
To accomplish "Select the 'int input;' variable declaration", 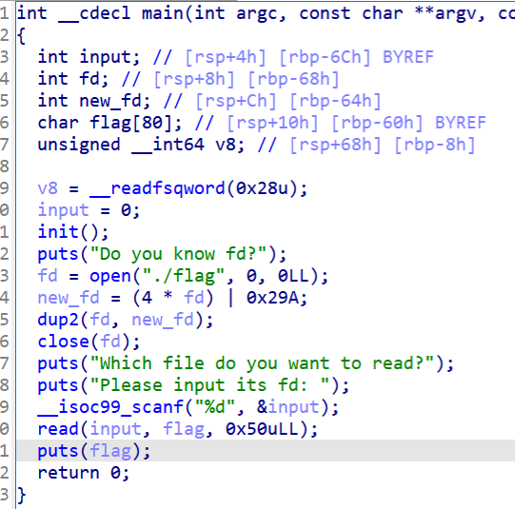I will click(89, 57).
